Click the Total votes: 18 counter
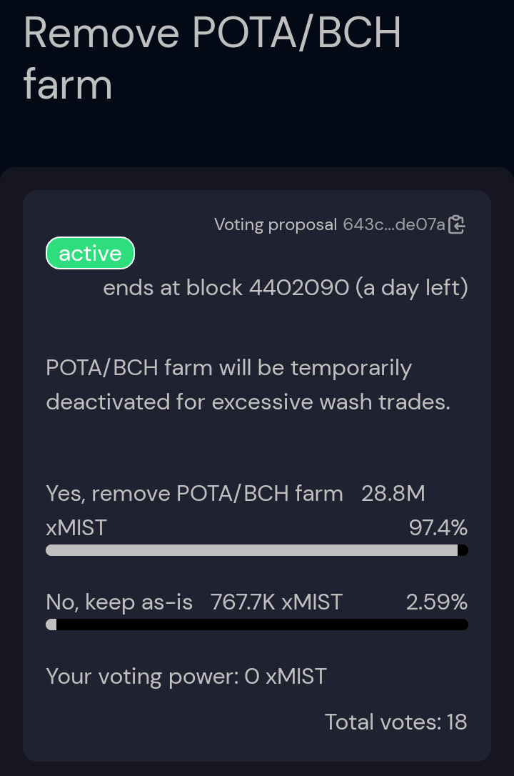This screenshot has height=776, width=514. [x=396, y=722]
